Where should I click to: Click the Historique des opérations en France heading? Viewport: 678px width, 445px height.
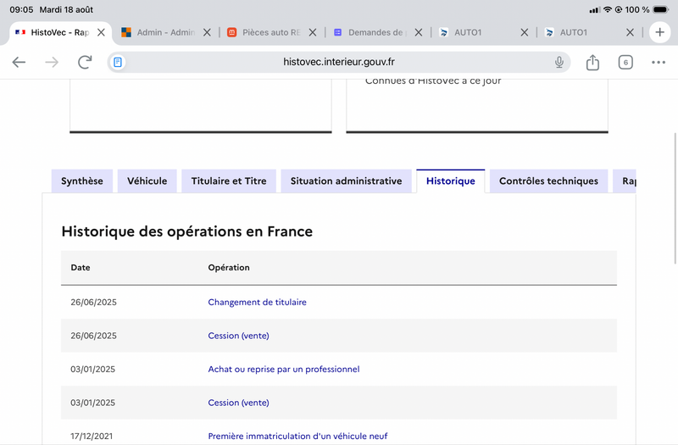(186, 231)
